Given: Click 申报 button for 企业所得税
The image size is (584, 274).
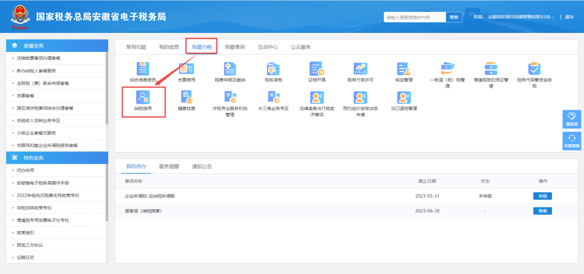Looking at the screenshot, I should (x=542, y=196).
